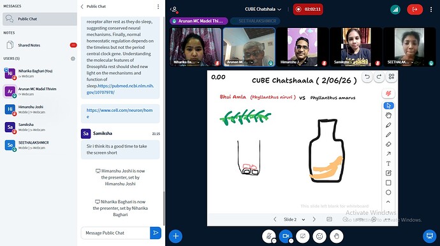Open manage users gear icon
Image resolution: width=440 pixels, height=246 pixels.
pyautogui.click(x=73, y=58)
